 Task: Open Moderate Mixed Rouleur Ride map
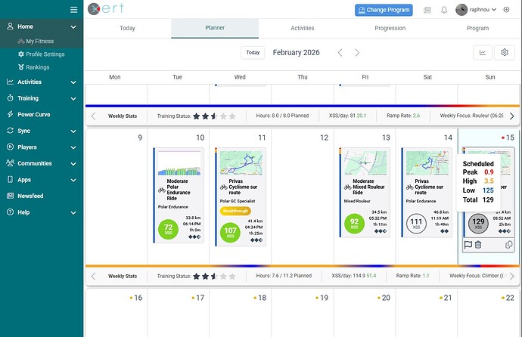coord(365,162)
